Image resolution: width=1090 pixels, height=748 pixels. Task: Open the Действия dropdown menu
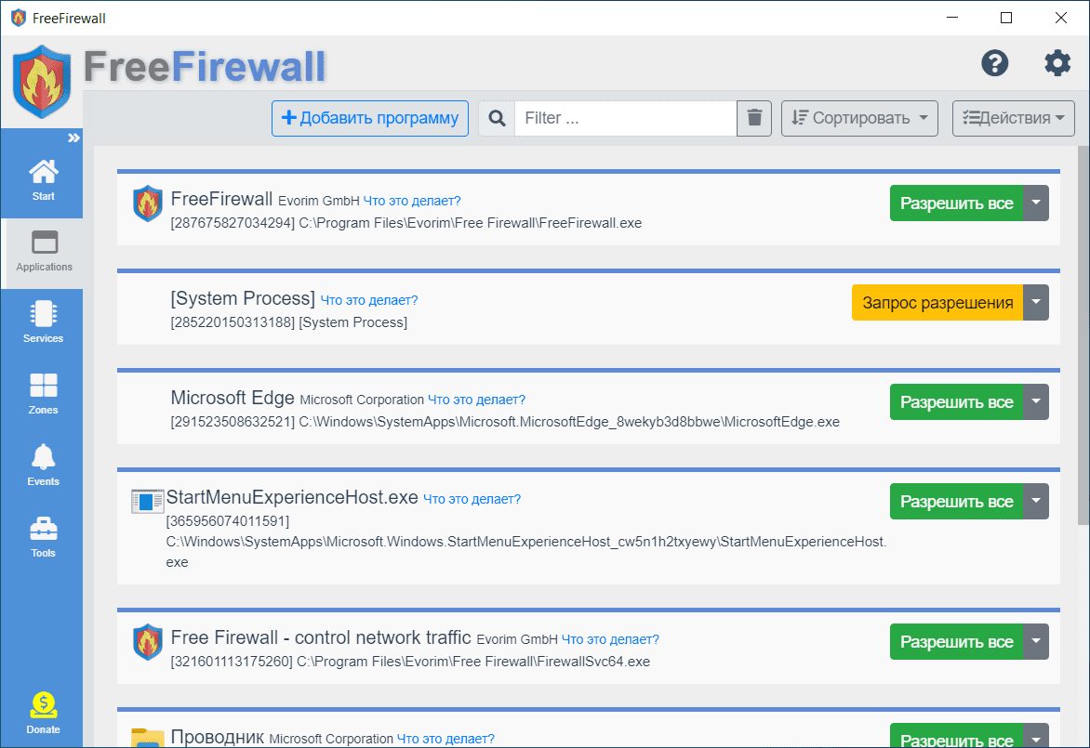(1013, 118)
